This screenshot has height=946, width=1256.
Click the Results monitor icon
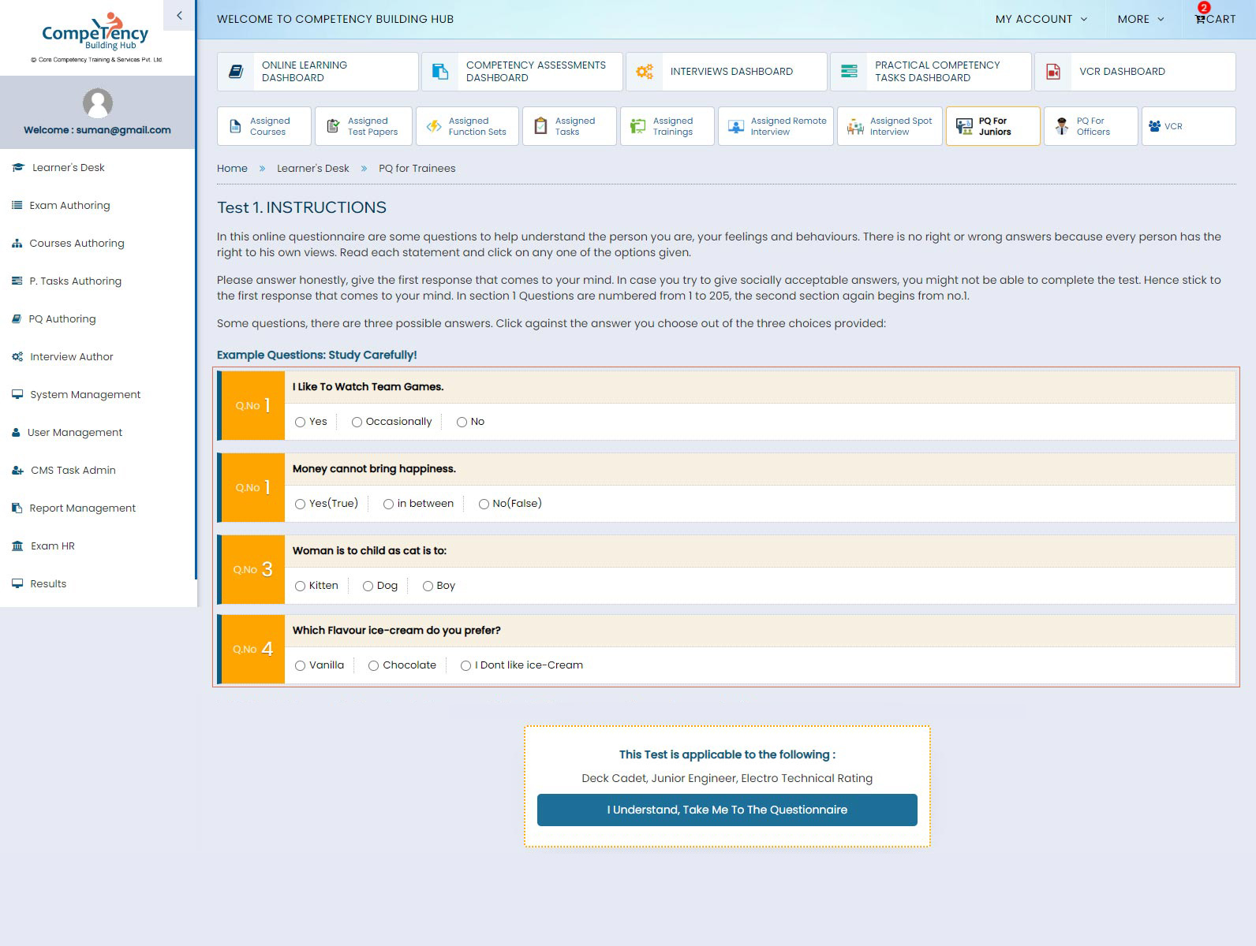click(17, 584)
